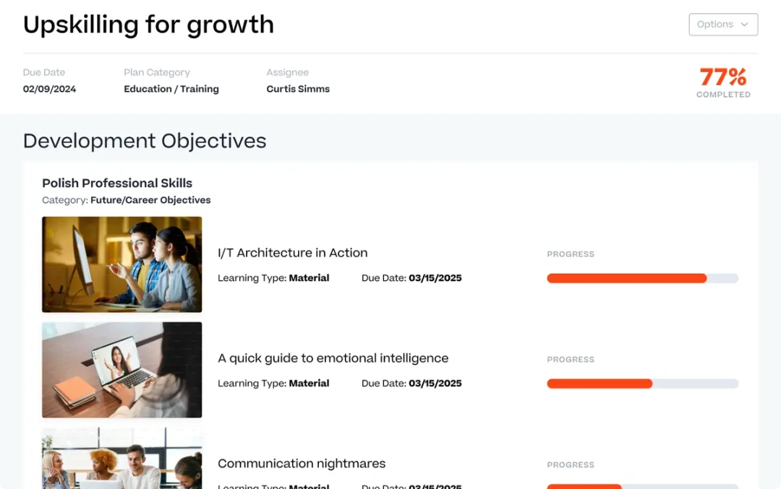Click the chevron arrow in Options button
The width and height of the screenshot is (781, 489).
click(x=744, y=25)
